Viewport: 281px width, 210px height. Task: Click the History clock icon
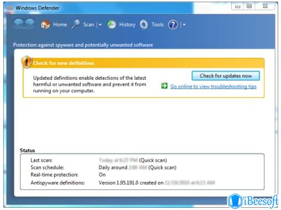point(112,24)
